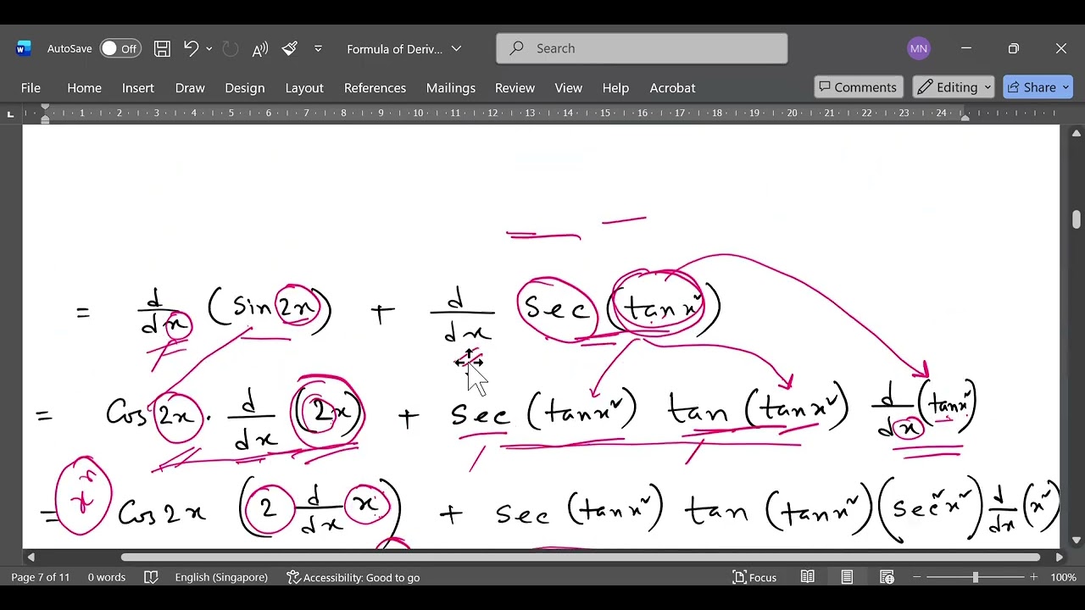Open the View tab
The width and height of the screenshot is (1085, 610).
568,87
